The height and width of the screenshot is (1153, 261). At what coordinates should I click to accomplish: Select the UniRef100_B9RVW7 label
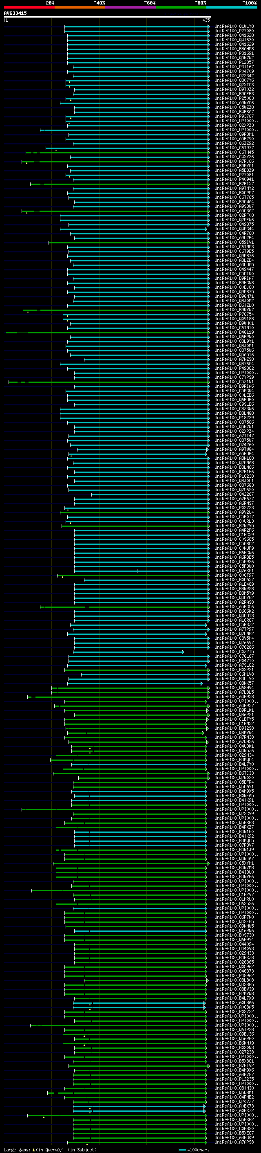(234, 310)
